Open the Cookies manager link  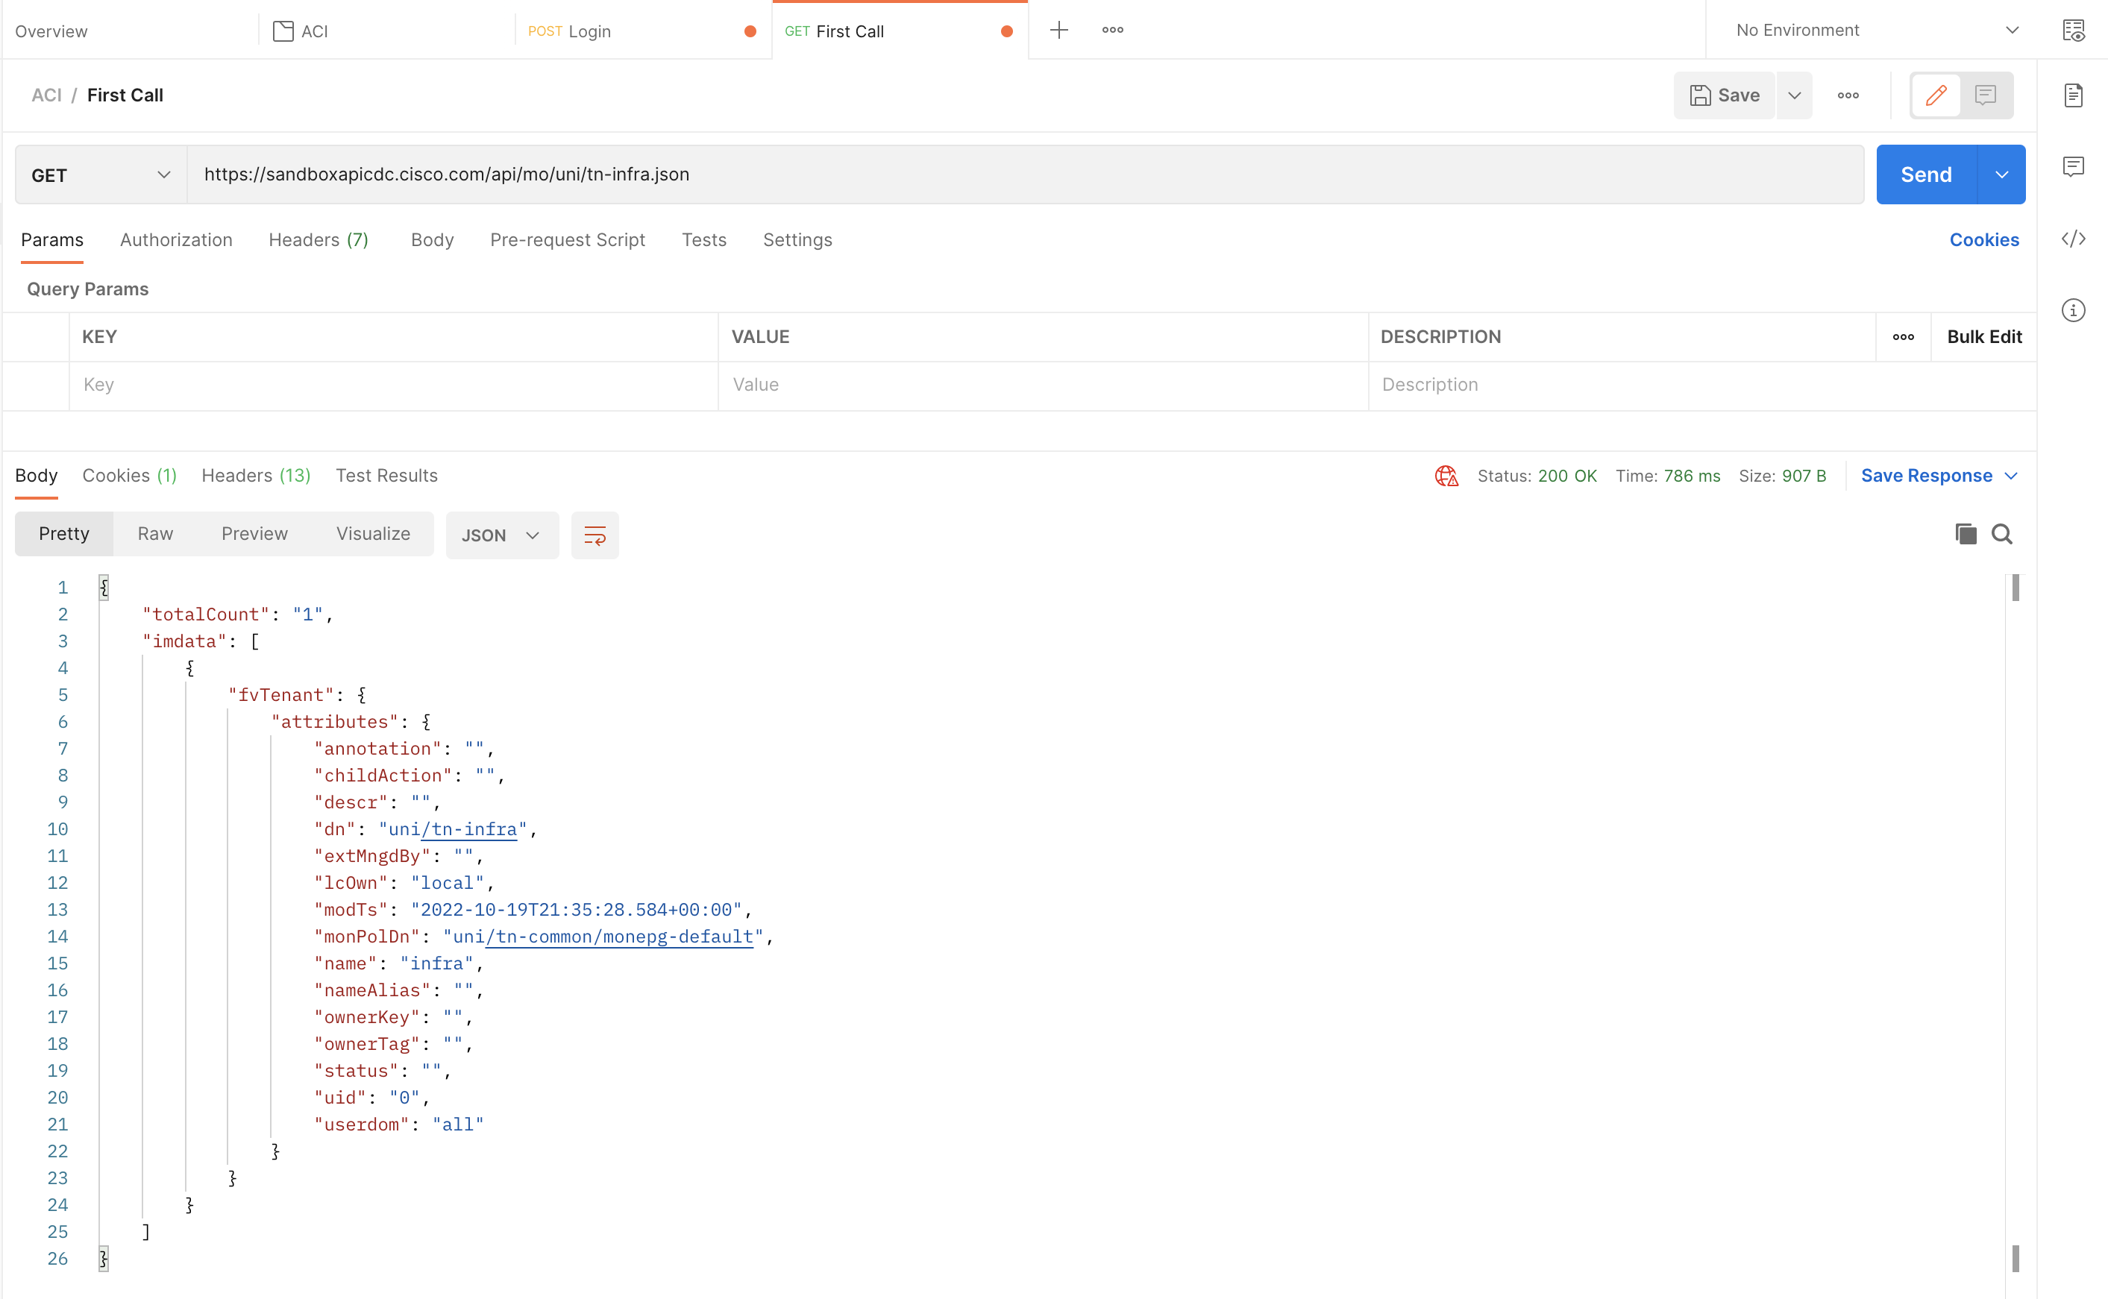tap(1983, 239)
